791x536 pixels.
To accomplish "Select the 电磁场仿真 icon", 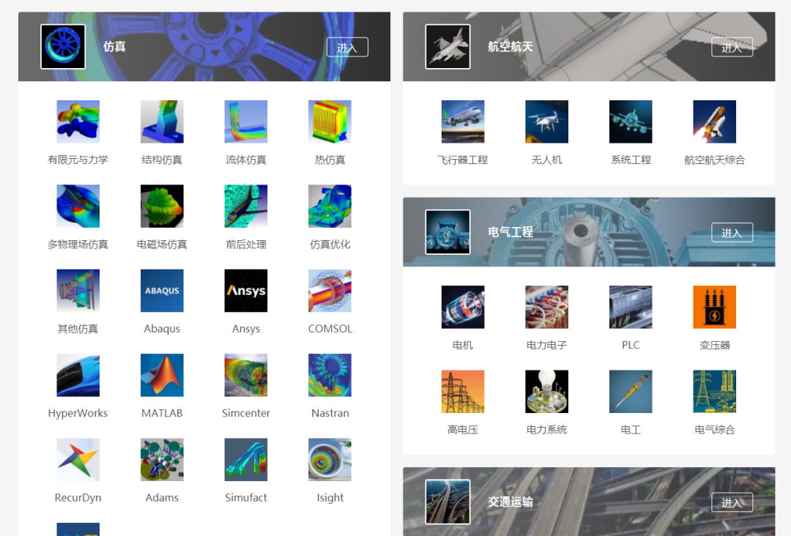I will coord(162,206).
